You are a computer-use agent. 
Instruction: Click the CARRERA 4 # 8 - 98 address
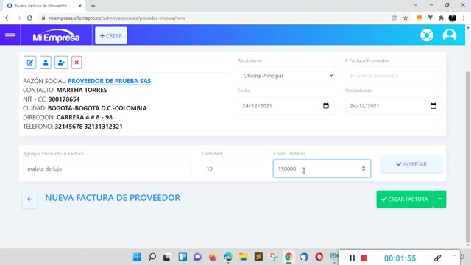pos(85,117)
